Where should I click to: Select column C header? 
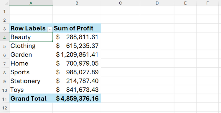(x=121, y=3)
